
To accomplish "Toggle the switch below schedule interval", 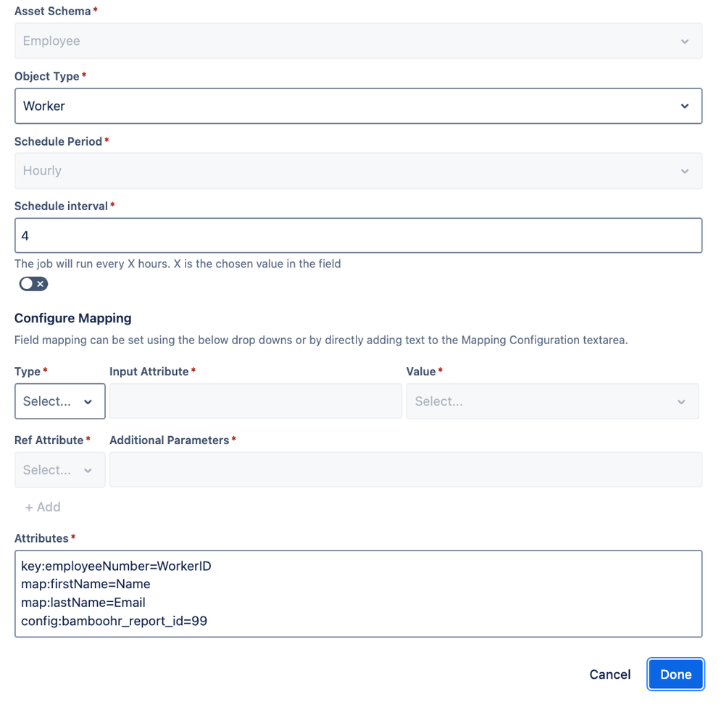I will [33, 284].
